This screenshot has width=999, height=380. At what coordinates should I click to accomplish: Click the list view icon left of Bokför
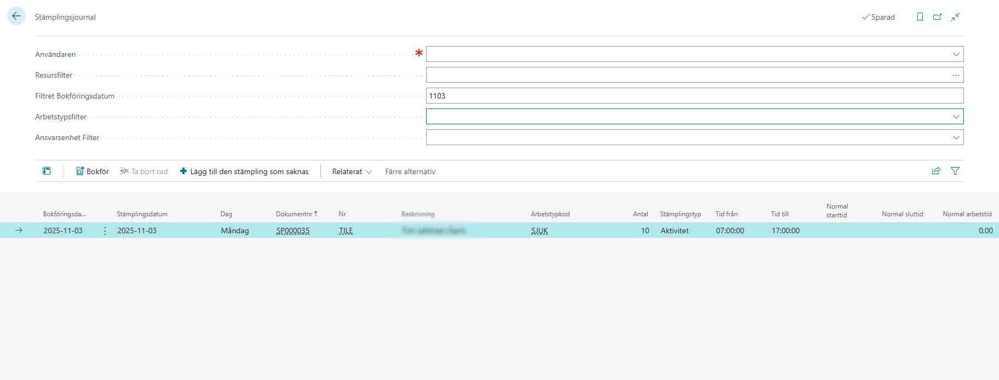(x=47, y=171)
